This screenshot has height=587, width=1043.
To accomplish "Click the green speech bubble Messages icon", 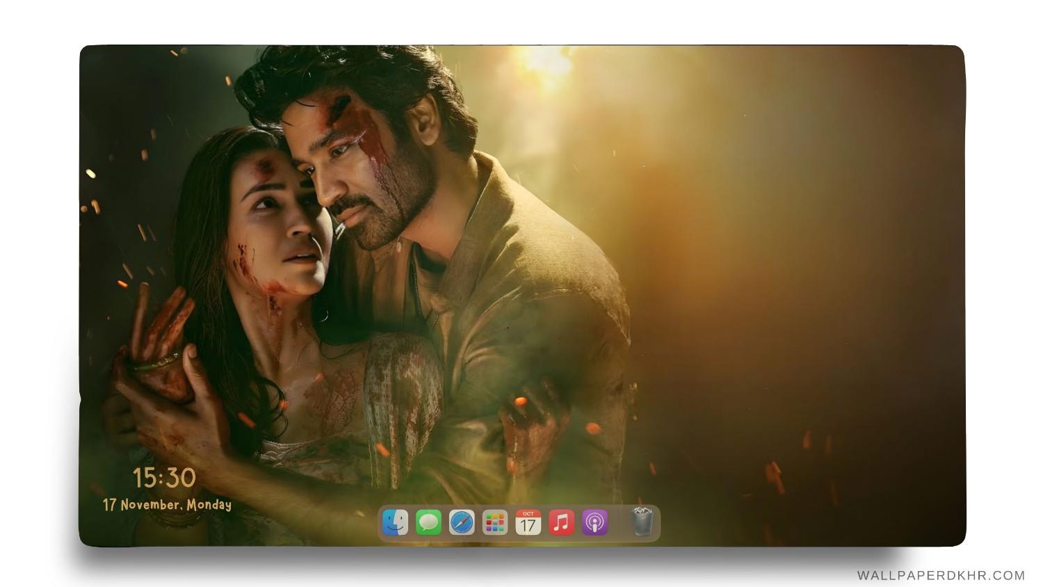I will (x=427, y=523).
